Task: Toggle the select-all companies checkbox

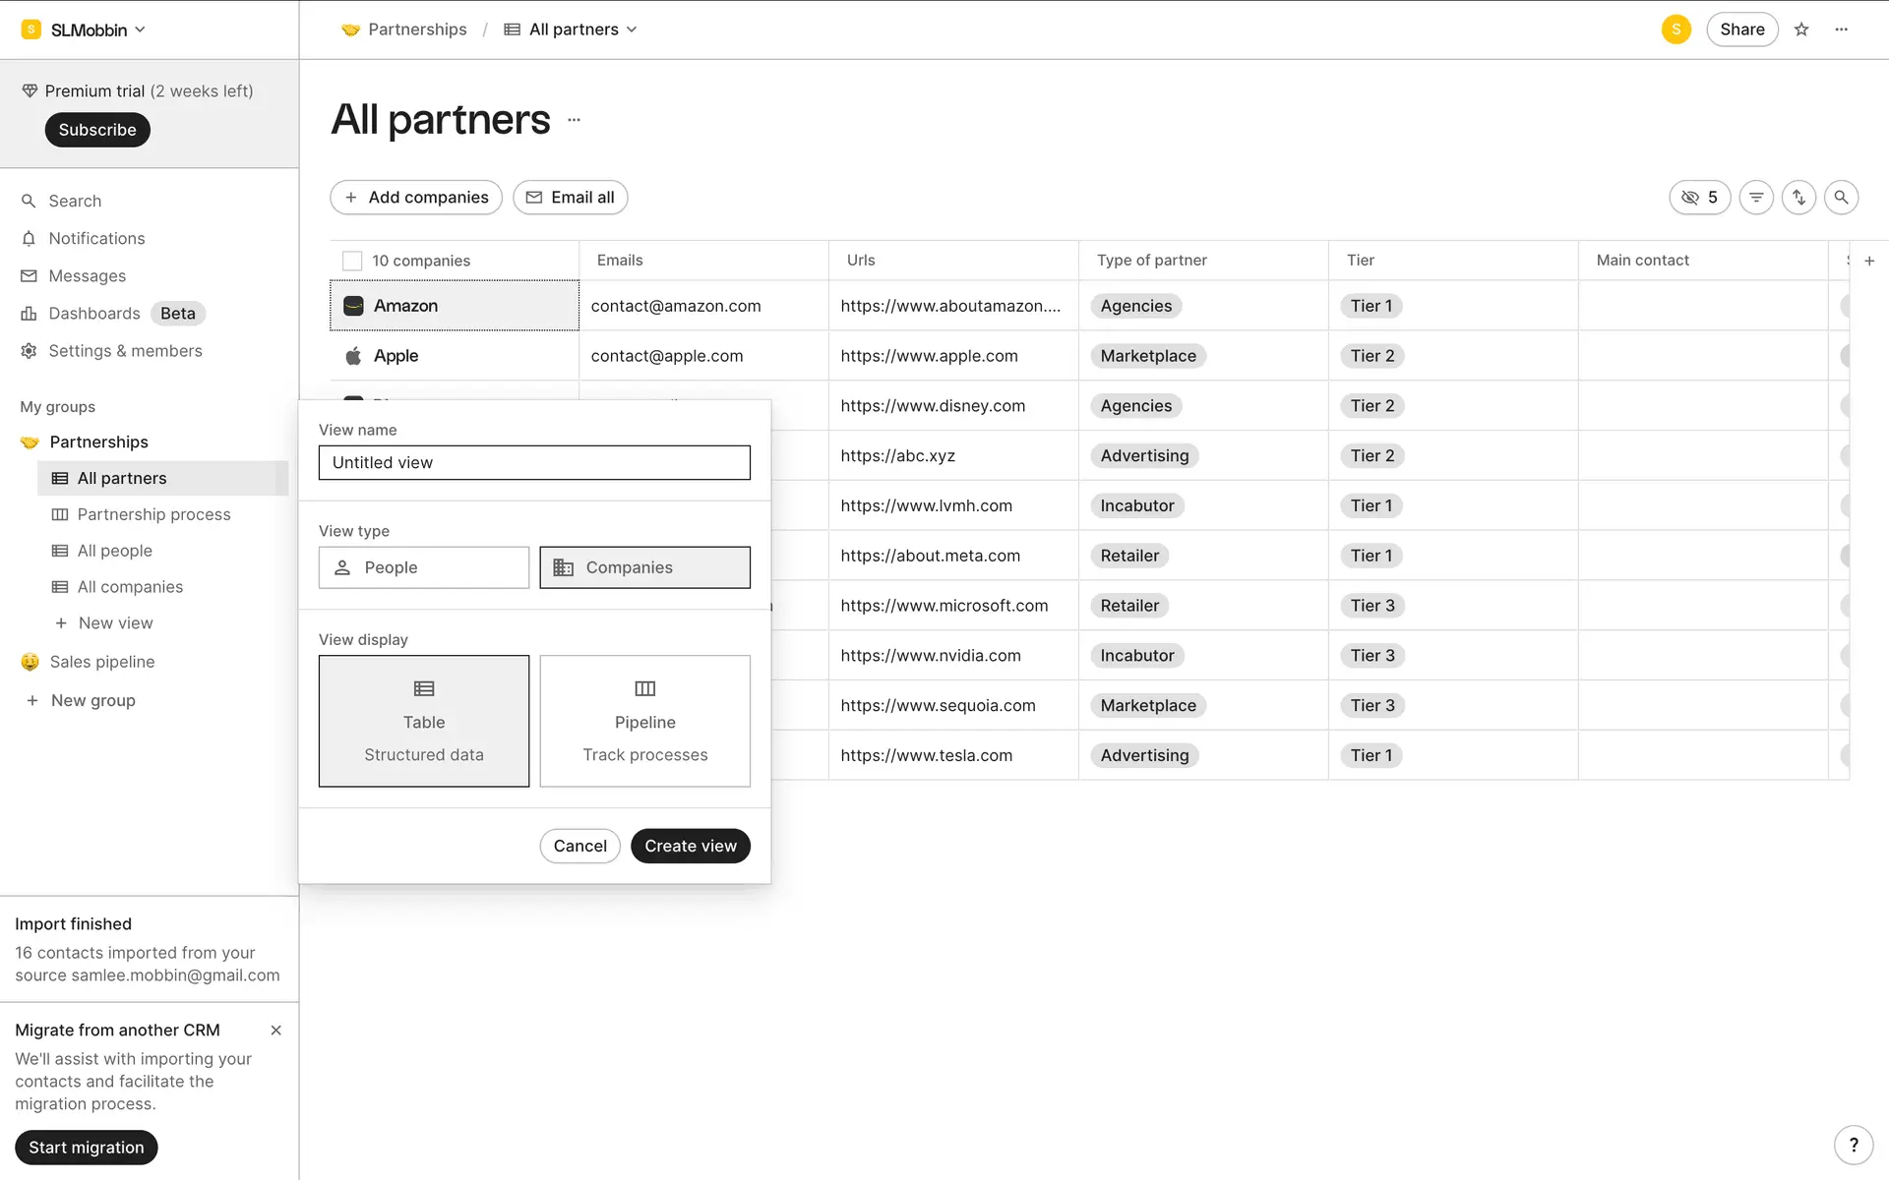Action: 352,261
